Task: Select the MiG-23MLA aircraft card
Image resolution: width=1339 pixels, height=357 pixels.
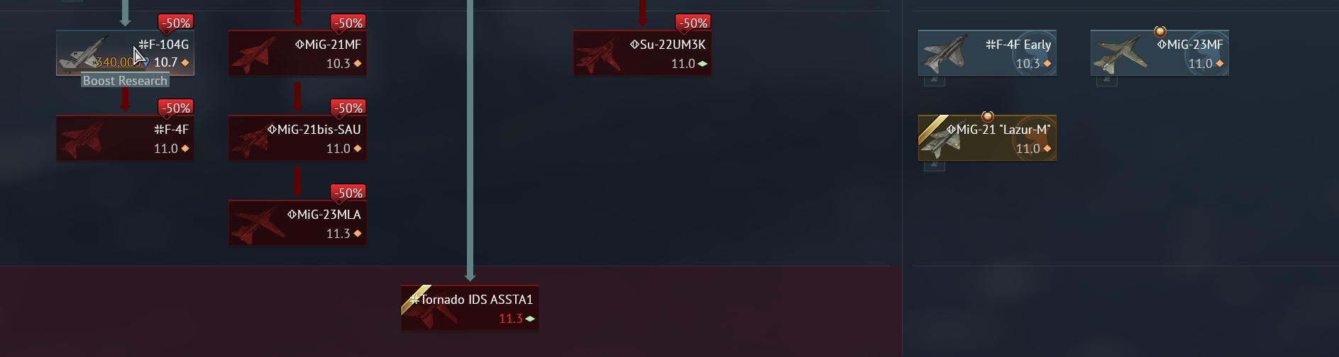Action: (x=297, y=223)
